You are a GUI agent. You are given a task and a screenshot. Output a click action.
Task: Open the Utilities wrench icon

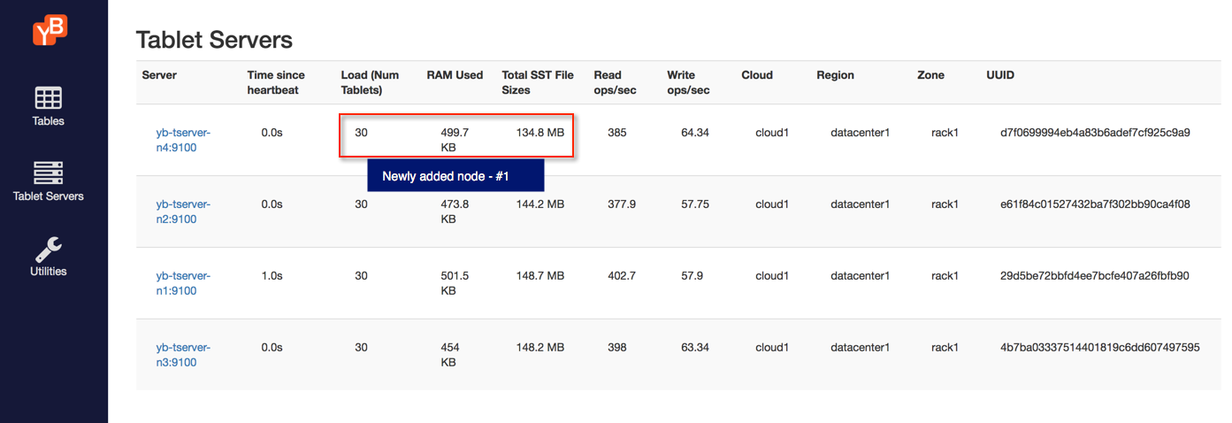tap(48, 248)
